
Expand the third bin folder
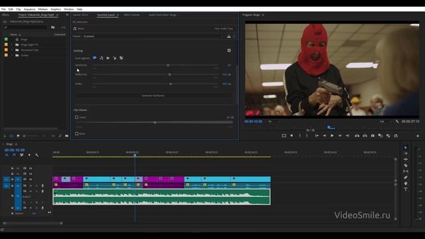click(x=12, y=55)
